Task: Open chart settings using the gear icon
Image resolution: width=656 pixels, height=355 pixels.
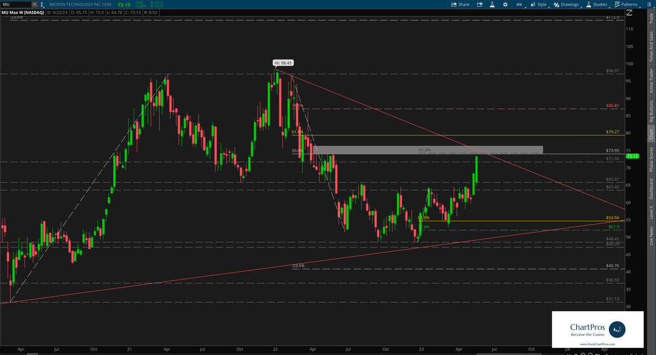Action: (505, 4)
